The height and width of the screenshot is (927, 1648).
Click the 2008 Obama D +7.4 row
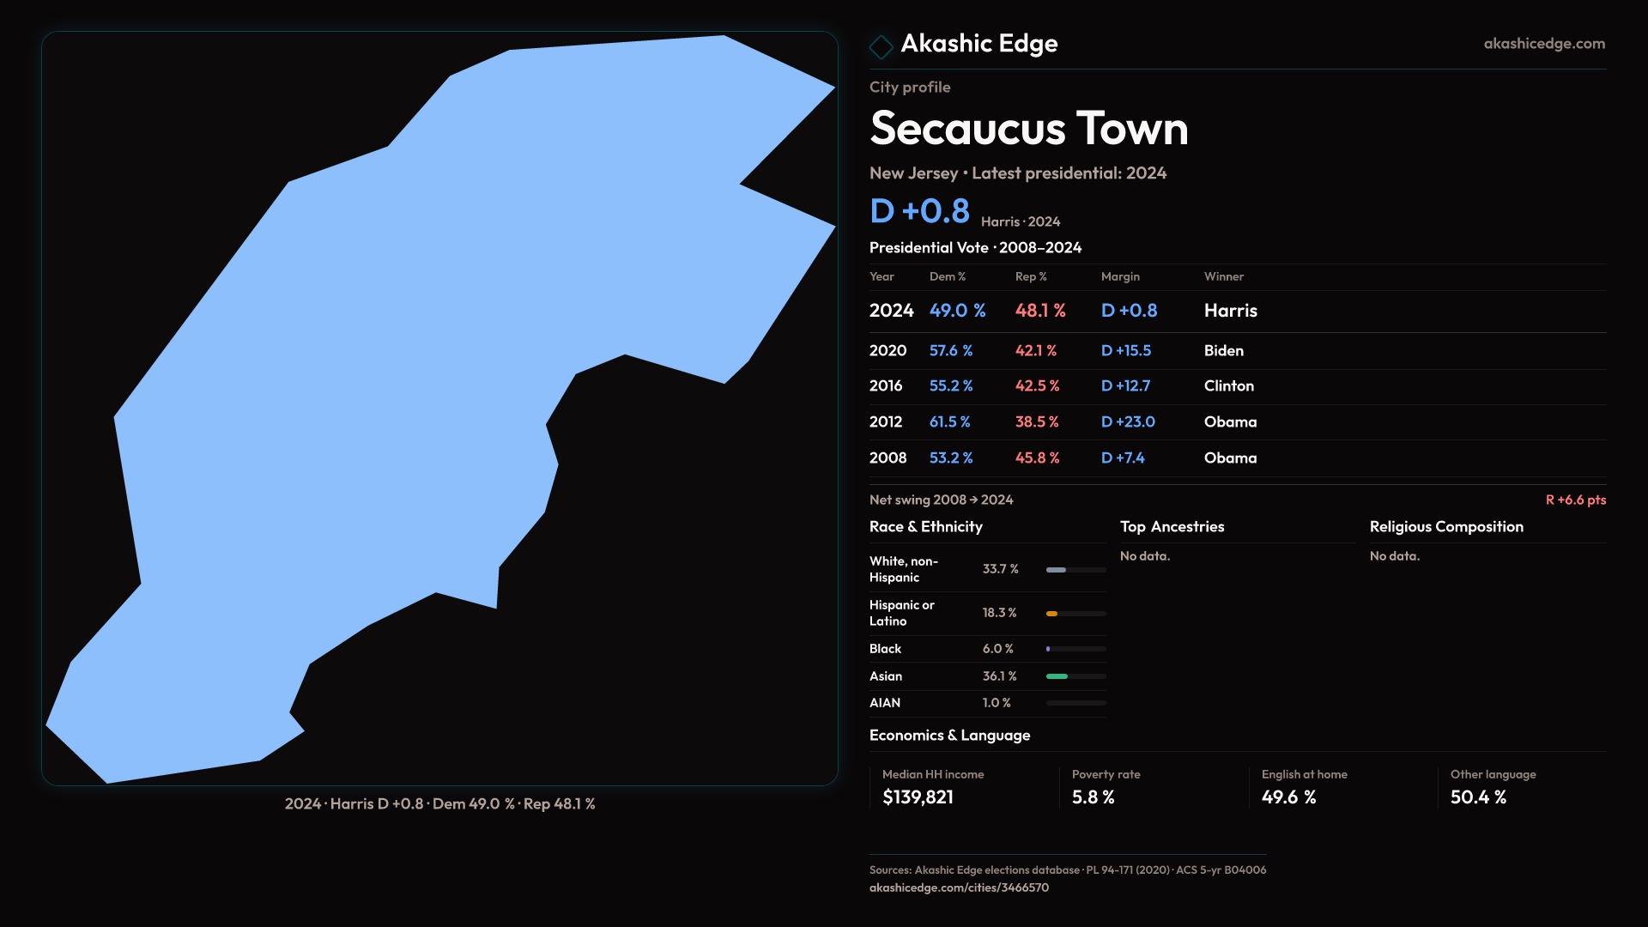tap(1236, 458)
